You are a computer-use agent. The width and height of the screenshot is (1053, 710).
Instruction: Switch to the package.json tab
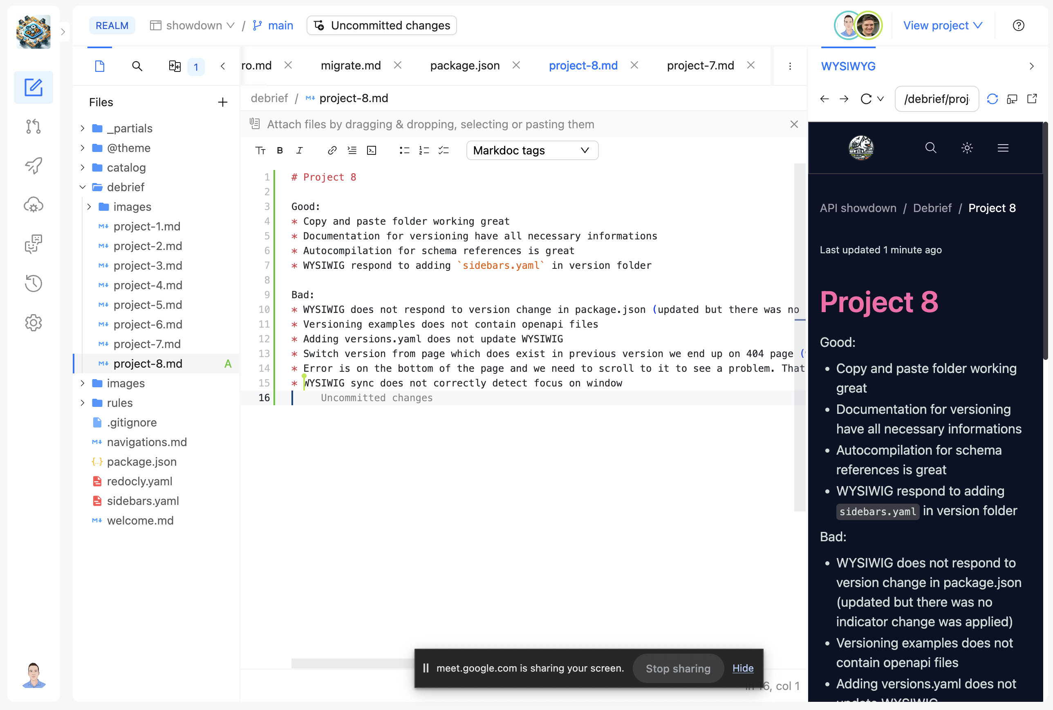coord(465,66)
